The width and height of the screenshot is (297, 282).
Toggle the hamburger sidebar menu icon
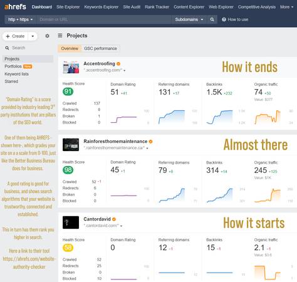coord(60,36)
